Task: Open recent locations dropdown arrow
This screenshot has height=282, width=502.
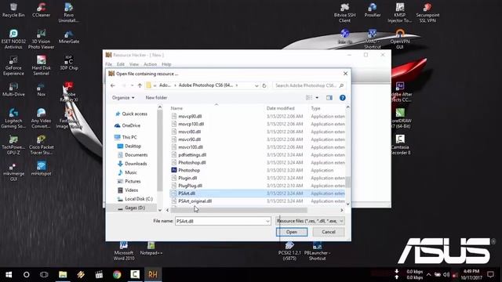Action: (x=132, y=85)
